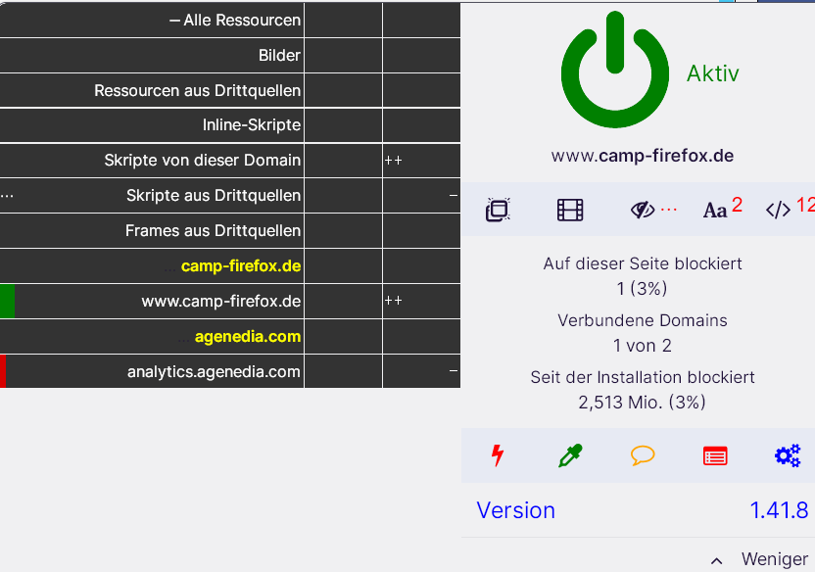815x572 pixels.
Task: Report a filter issue chat bubble icon
Action: (x=643, y=455)
